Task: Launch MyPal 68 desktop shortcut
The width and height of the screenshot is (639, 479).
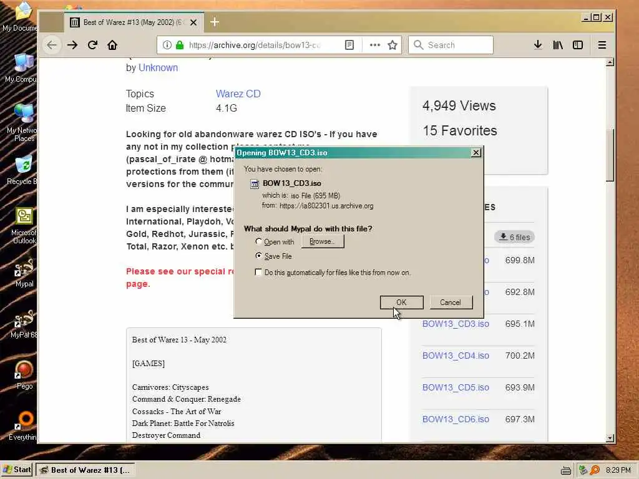Action: point(24,324)
